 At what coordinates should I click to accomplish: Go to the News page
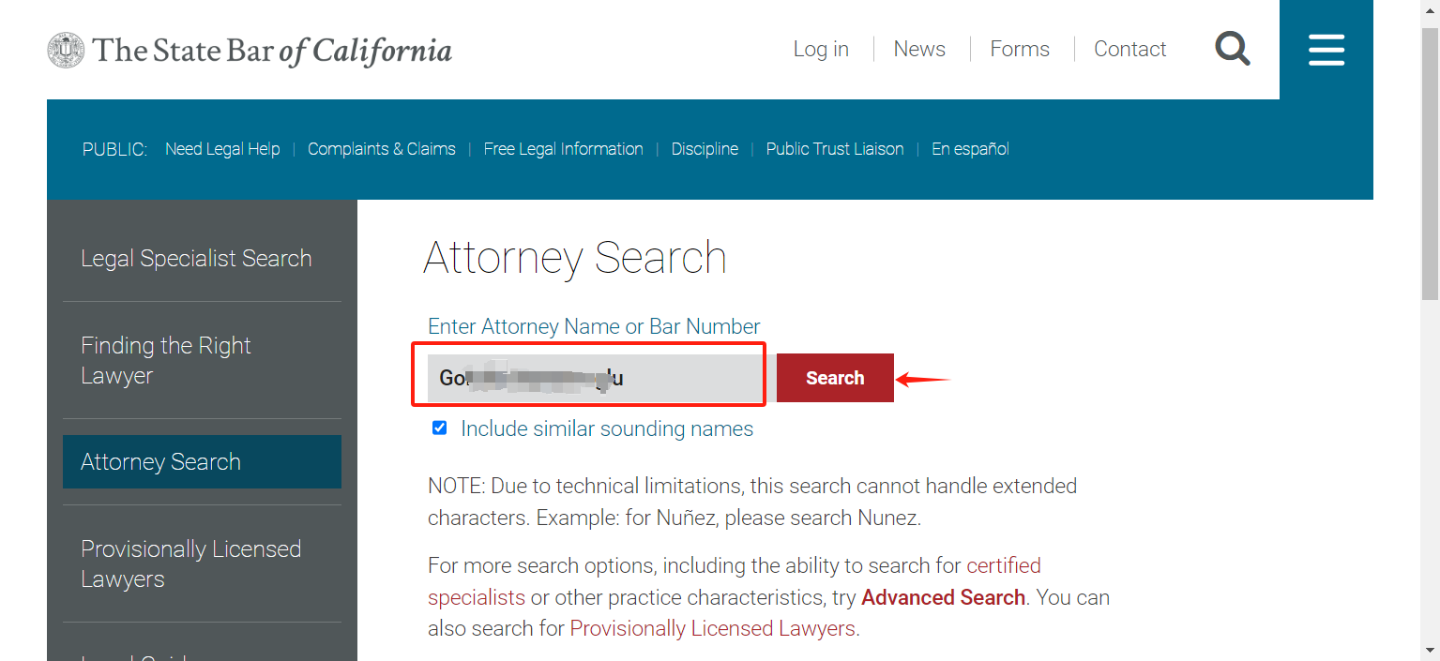pyautogui.click(x=919, y=50)
